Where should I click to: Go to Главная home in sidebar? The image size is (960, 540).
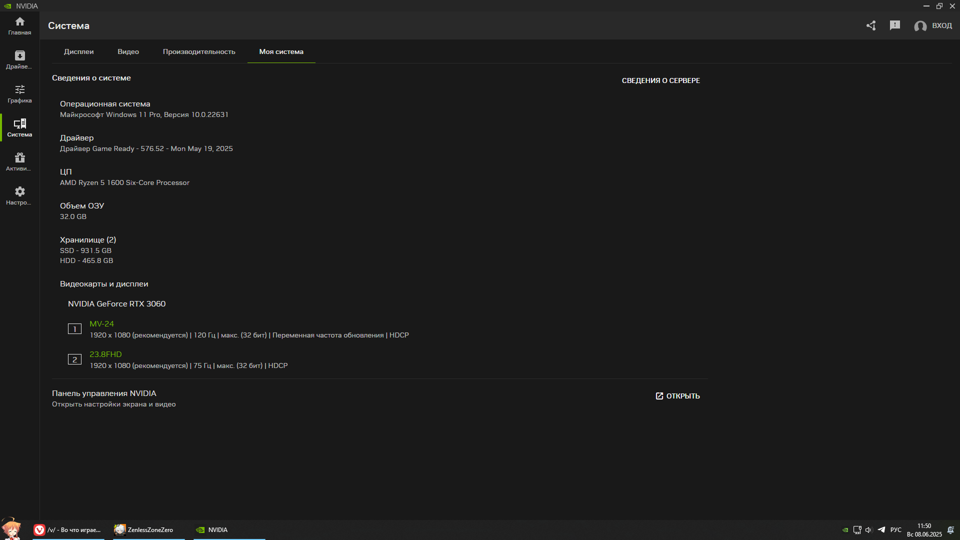pyautogui.click(x=19, y=26)
